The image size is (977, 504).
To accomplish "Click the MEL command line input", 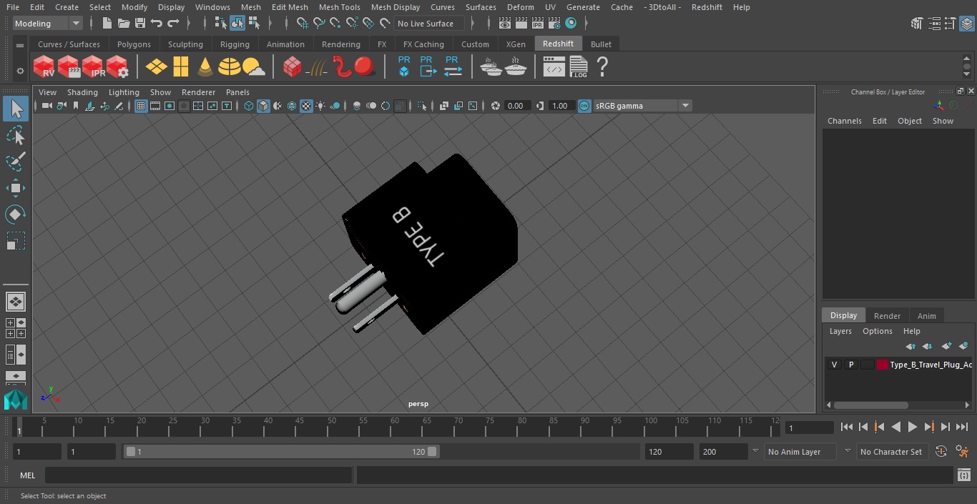I will [x=198, y=475].
